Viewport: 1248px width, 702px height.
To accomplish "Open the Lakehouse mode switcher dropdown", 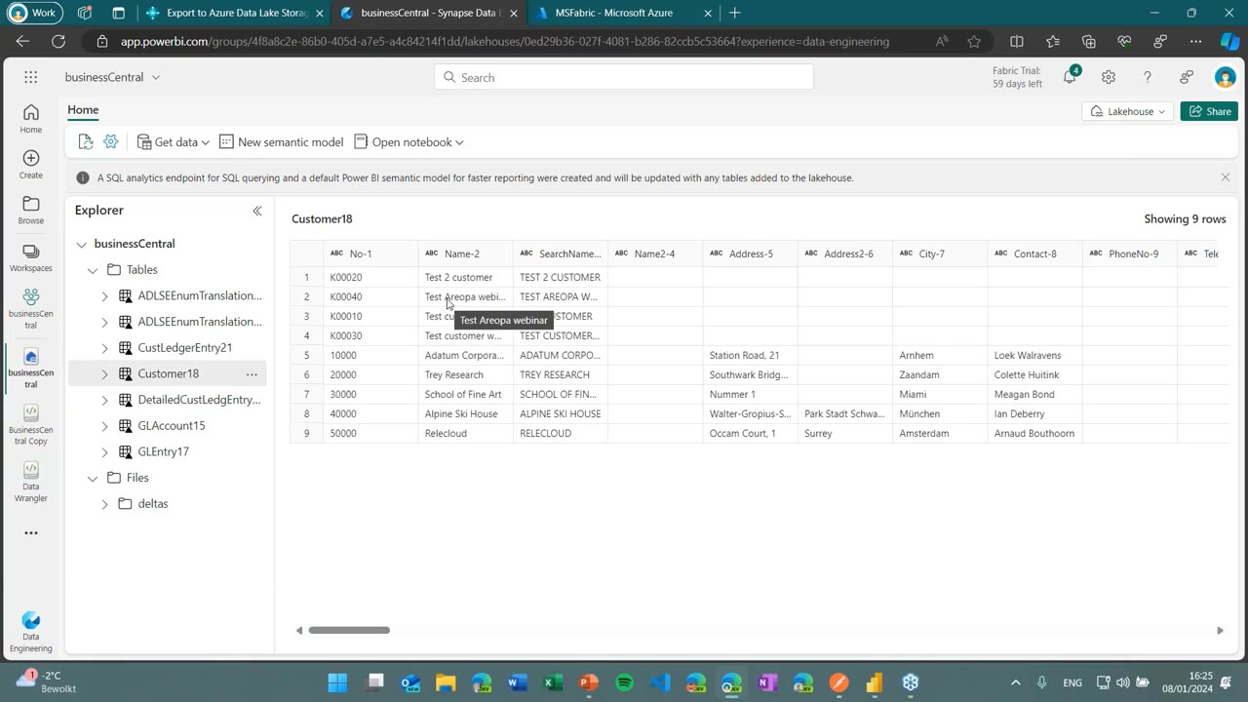I will pos(1128,111).
